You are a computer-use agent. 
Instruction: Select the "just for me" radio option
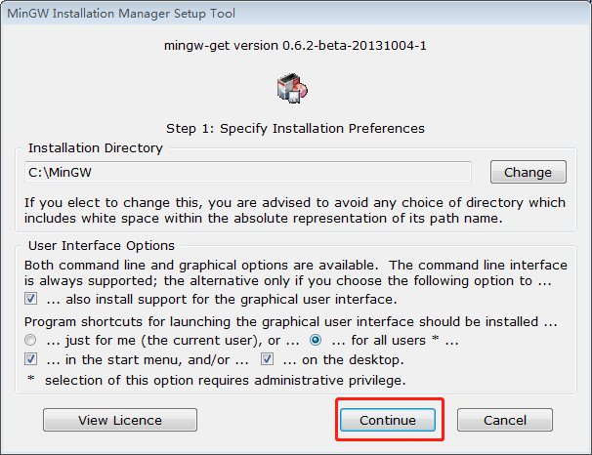pyautogui.click(x=31, y=341)
